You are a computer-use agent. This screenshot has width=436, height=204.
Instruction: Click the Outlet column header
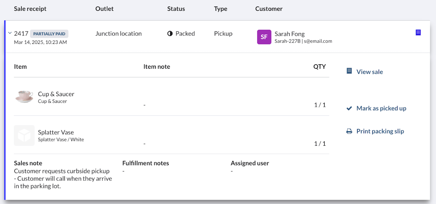104,9
